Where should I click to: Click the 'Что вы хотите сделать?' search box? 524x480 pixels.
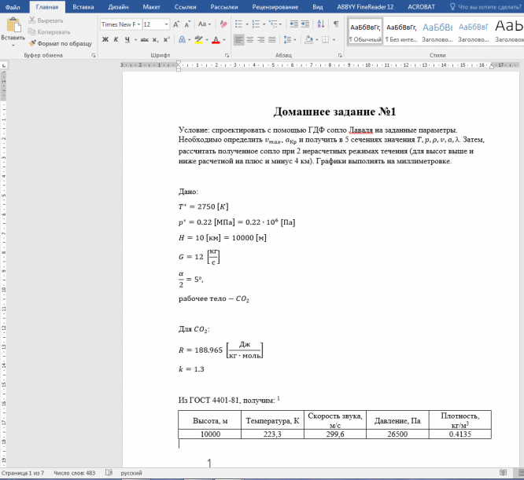click(x=485, y=6)
